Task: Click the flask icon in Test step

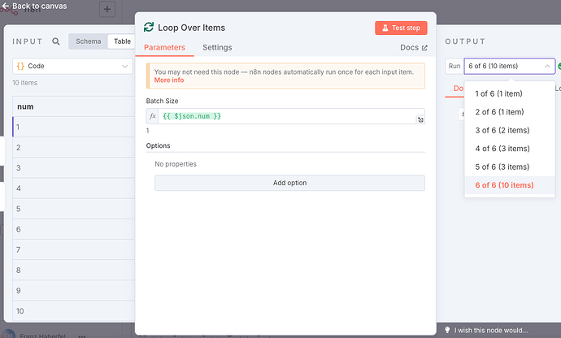Action: 385,28
